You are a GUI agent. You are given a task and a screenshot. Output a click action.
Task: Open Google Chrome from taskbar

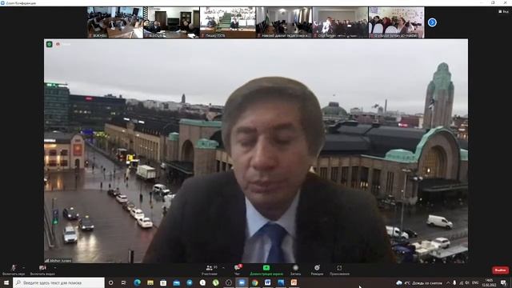pos(254,282)
